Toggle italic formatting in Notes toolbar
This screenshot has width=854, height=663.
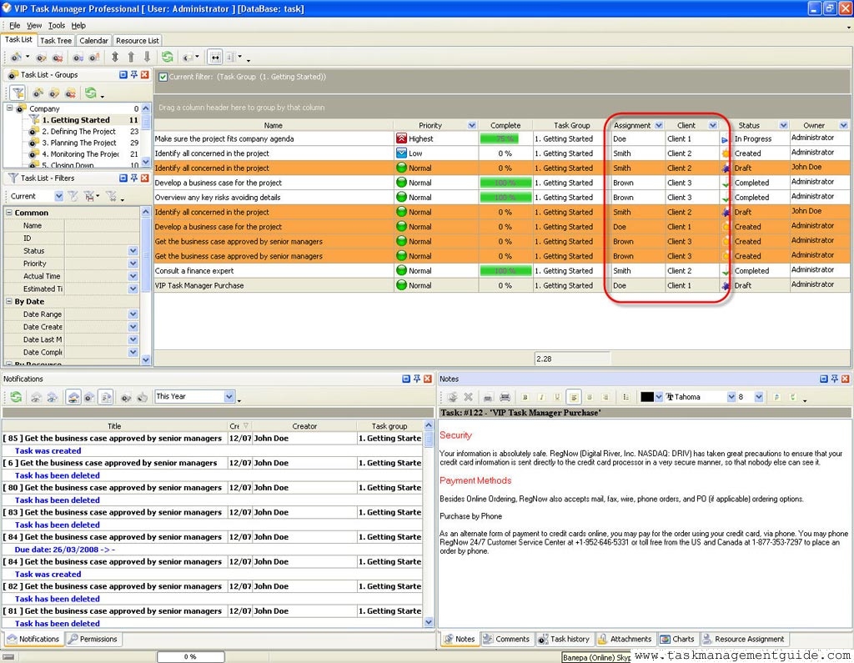[540, 397]
